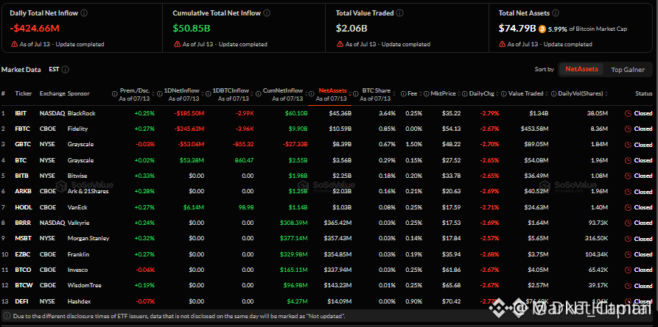Screen dimensions: 658x327
Task: Click info icon before BTC Share column header
Action: coord(355,94)
